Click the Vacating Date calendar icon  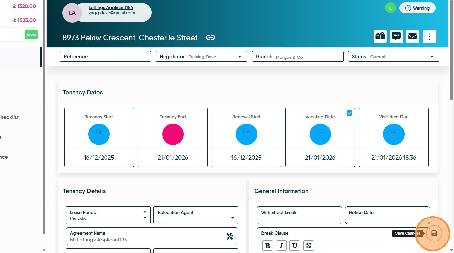[x=320, y=134]
